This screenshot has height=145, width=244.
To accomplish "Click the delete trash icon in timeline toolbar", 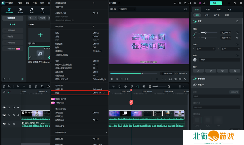I will tap(30, 87).
